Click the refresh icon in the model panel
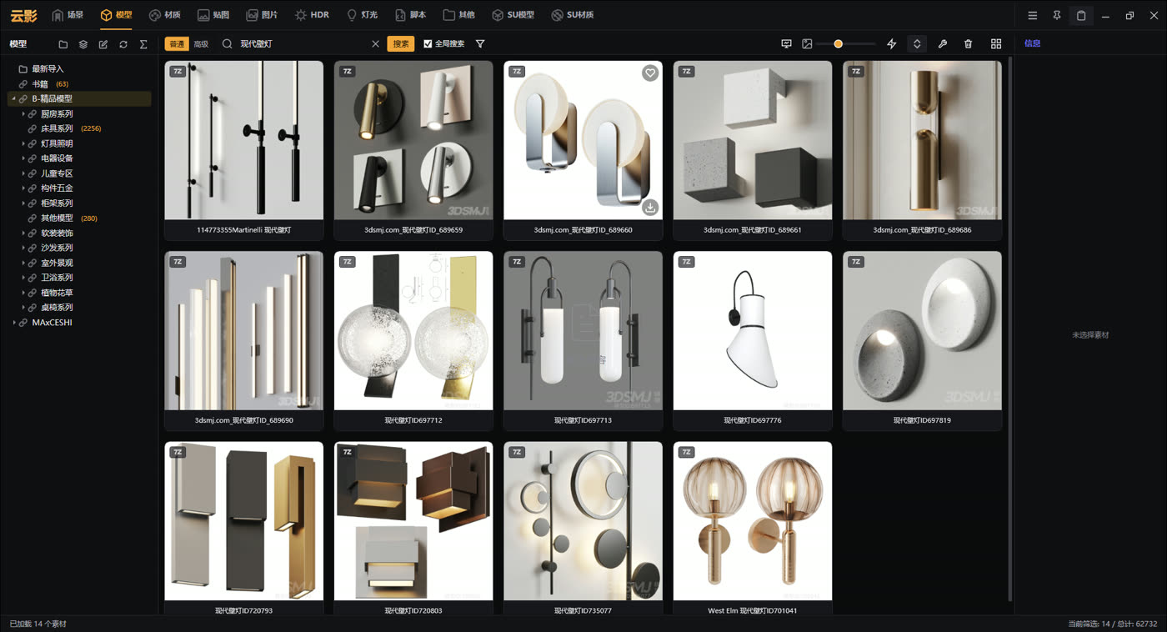Image resolution: width=1167 pixels, height=632 pixels. click(x=123, y=44)
